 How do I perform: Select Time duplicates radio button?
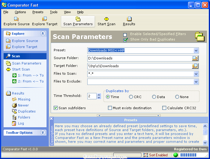click(108, 97)
